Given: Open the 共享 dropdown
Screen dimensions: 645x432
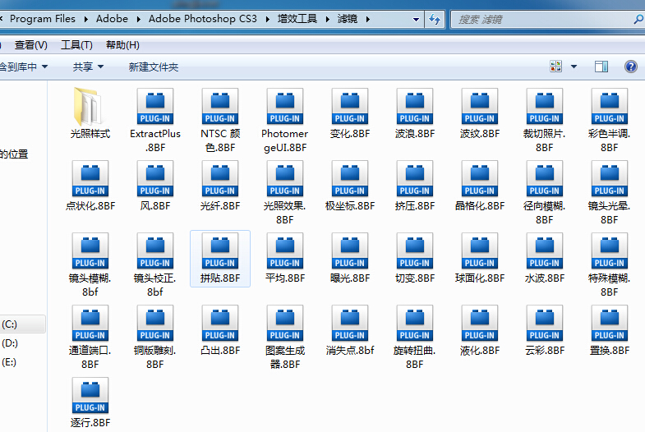Looking at the screenshot, I should point(88,67).
